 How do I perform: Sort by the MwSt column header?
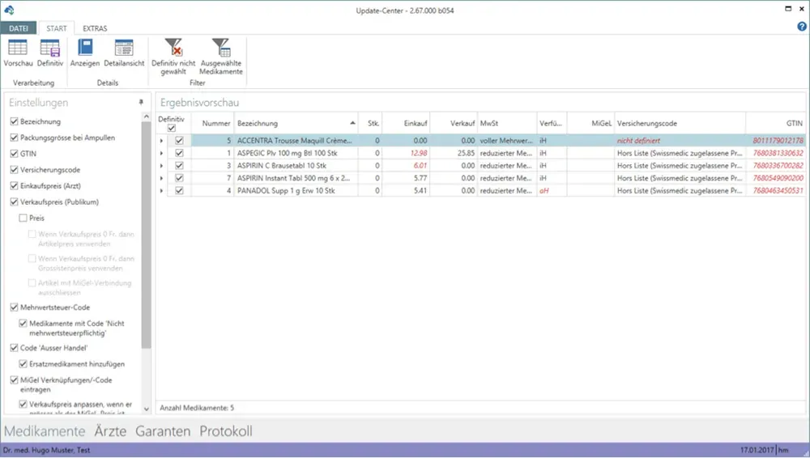pyautogui.click(x=507, y=123)
